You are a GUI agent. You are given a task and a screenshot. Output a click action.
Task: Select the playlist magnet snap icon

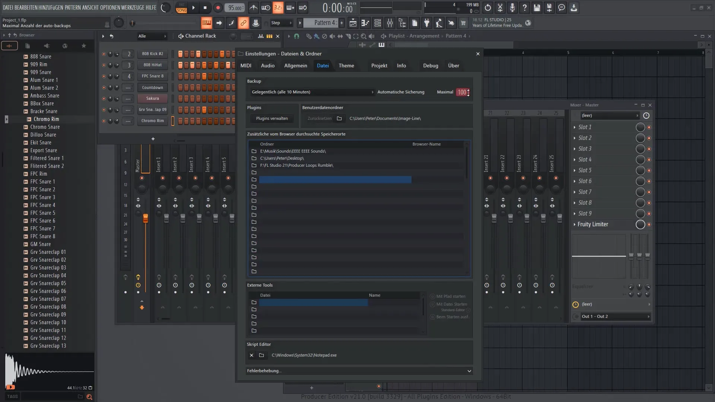(x=296, y=36)
